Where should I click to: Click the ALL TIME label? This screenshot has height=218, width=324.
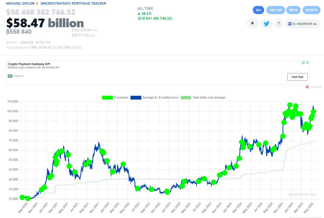[x=145, y=9]
